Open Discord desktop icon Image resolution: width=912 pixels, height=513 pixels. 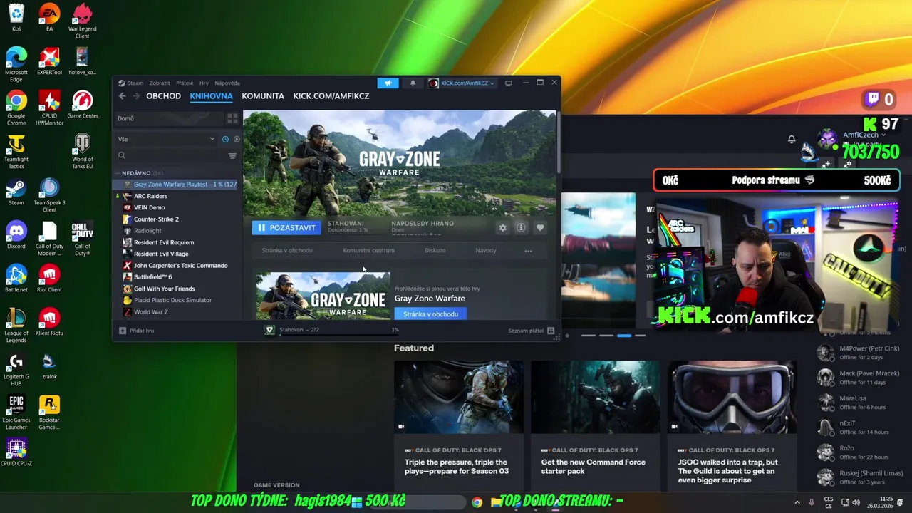16,235
